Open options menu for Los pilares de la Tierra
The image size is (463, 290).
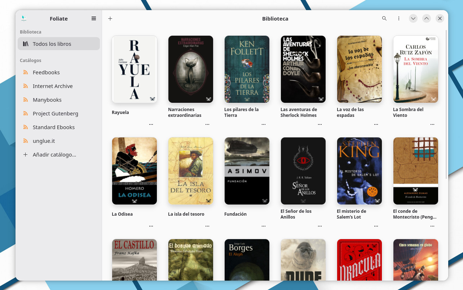pyautogui.click(x=264, y=124)
